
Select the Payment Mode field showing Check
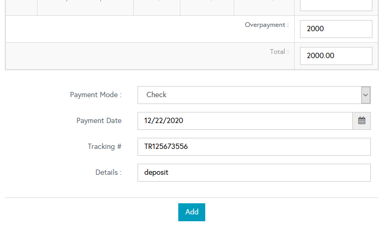tap(249, 95)
